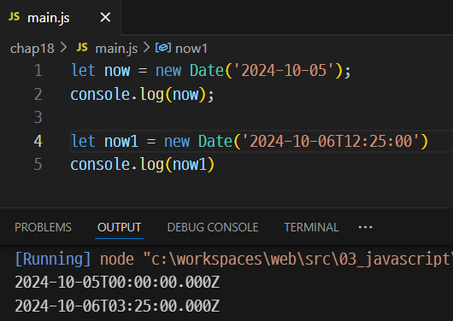Viewport: 453px width, 321px height.
Task: Select the main.js editor tab
Action: (60, 17)
